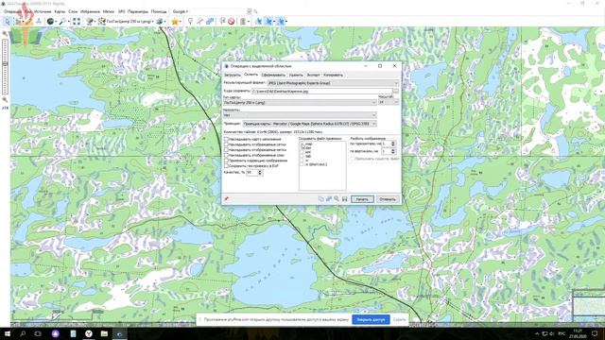Click the save path input field
The height and width of the screenshot is (340, 605).
(321, 92)
